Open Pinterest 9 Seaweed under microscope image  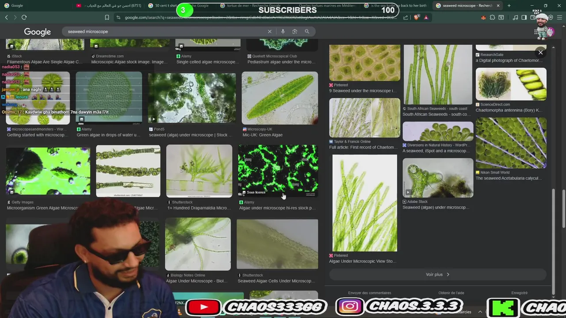tap(364, 63)
